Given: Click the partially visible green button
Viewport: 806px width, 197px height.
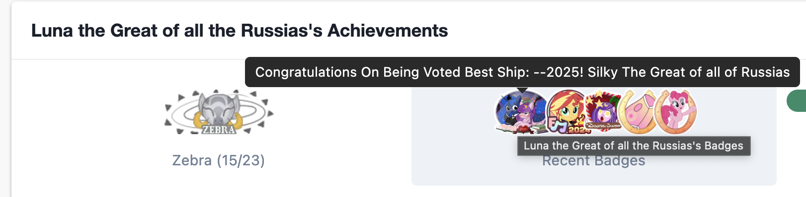Looking at the screenshot, I should pyautogui.click(x=797, y=101).
